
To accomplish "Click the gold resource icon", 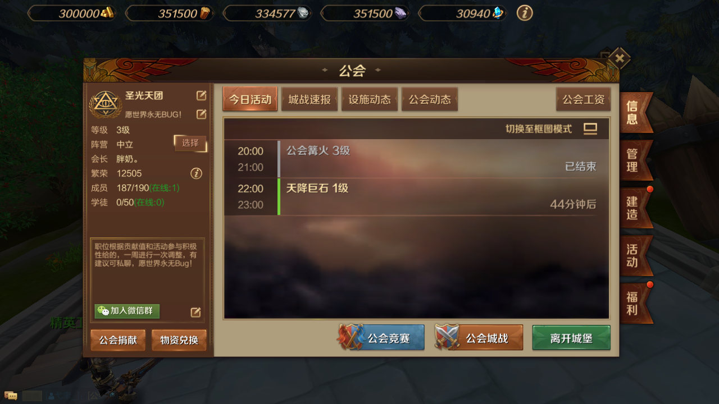I will click(107, 13).
